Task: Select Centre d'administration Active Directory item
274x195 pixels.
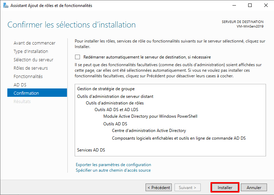Action: pyautogui.click(x=149, y=131)
